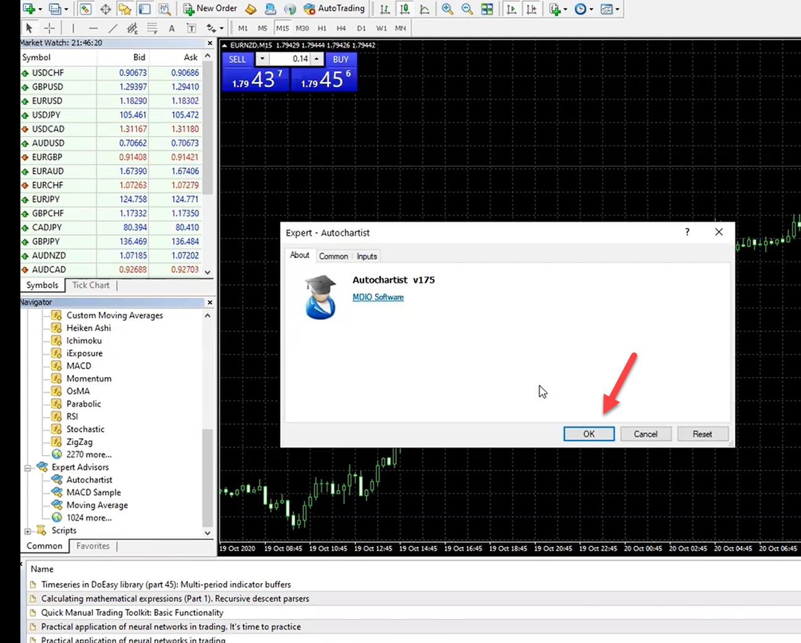Zoom out on the chart
801x643 pixels.
click(467, 9)
